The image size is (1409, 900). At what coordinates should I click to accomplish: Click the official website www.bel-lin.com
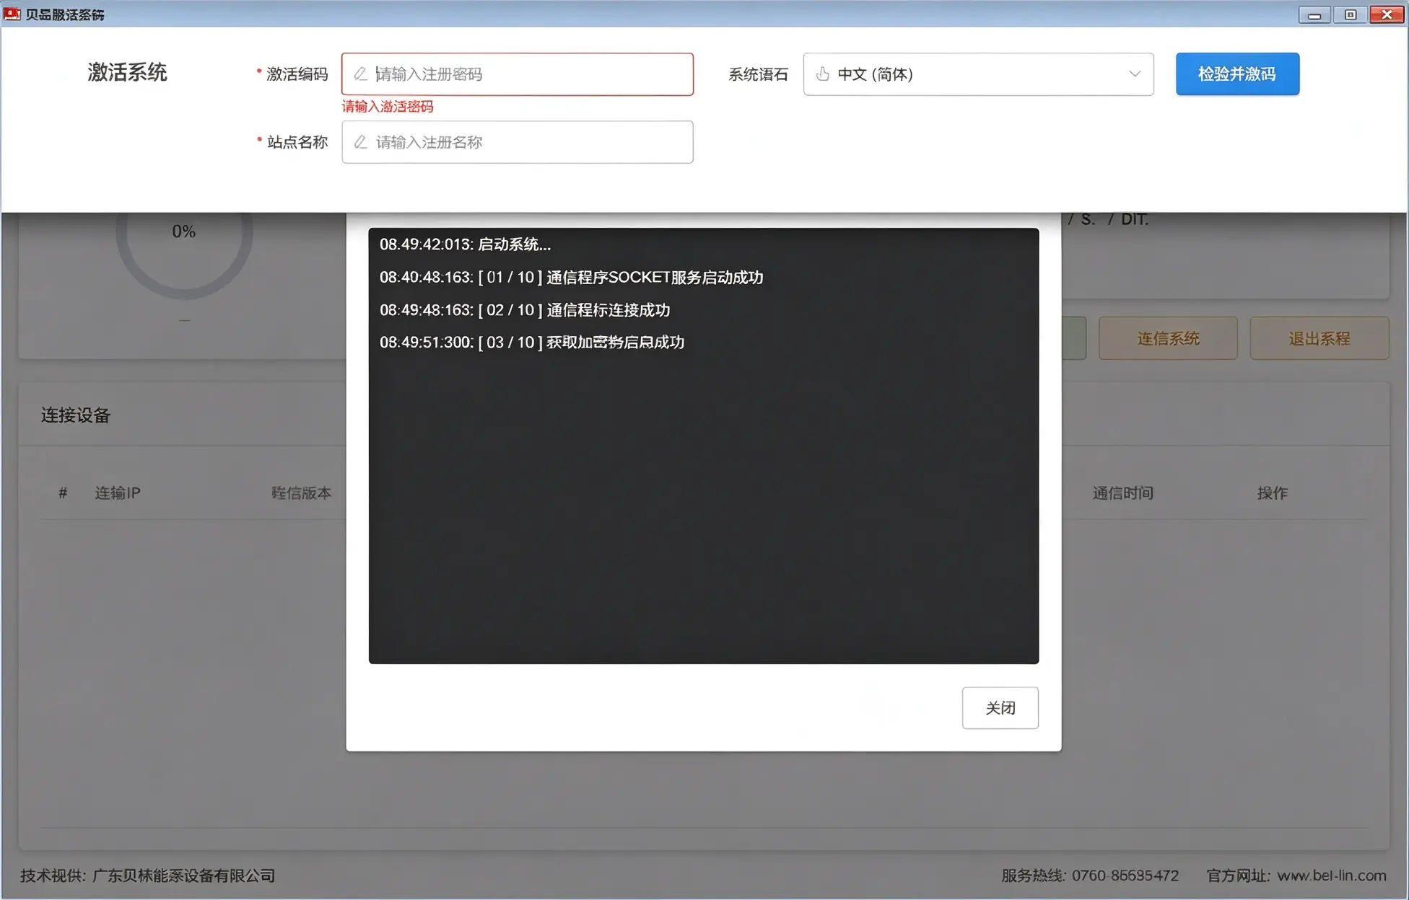click(1331, 875)
